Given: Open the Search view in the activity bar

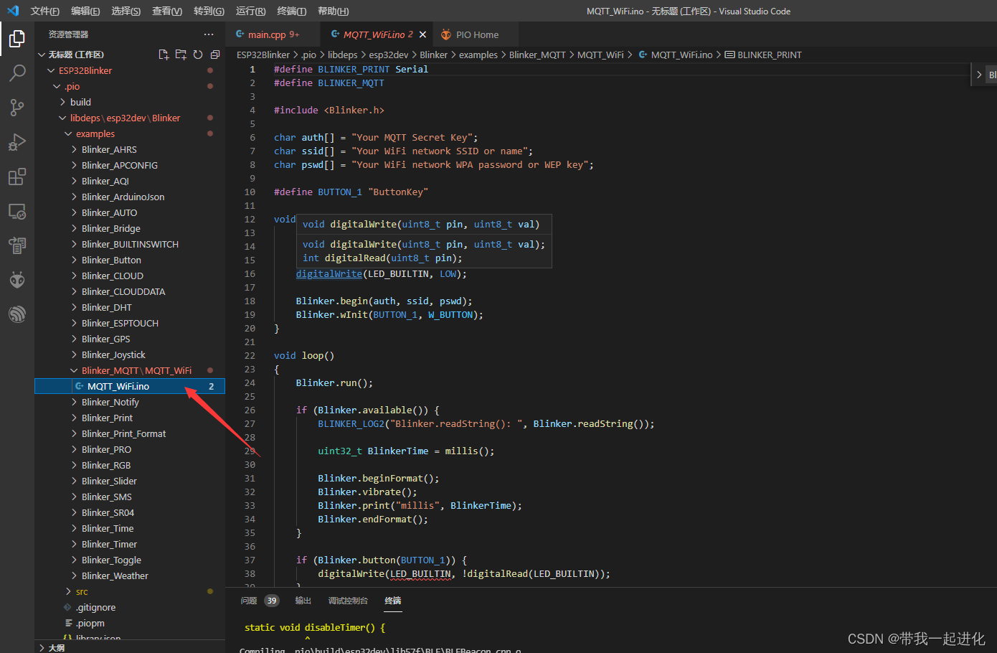Looking at the screenshot, I should [x=17, y=72].
